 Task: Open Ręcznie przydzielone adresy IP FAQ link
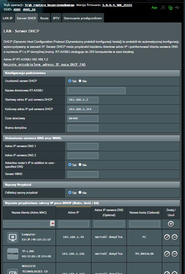(44, 65)
